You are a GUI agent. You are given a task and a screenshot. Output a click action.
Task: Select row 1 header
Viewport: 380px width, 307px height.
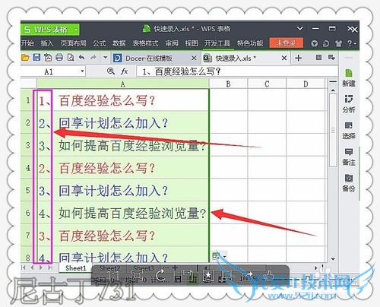click(x=27, y=100)
